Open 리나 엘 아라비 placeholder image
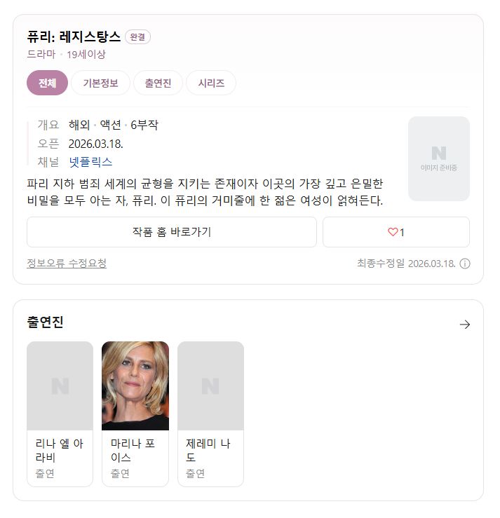 pos(60,386)
